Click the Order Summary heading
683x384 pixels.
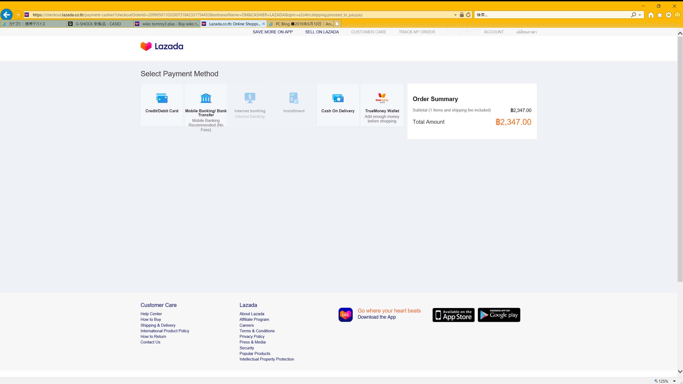point(435,99)
